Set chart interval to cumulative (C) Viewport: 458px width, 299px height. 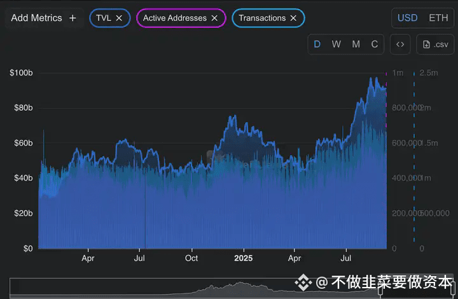(375, 45)
